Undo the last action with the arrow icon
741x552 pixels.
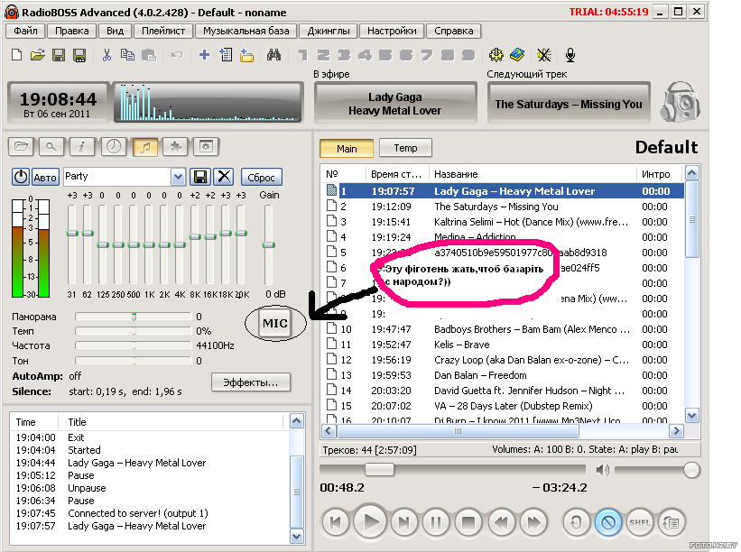(177, 55)
